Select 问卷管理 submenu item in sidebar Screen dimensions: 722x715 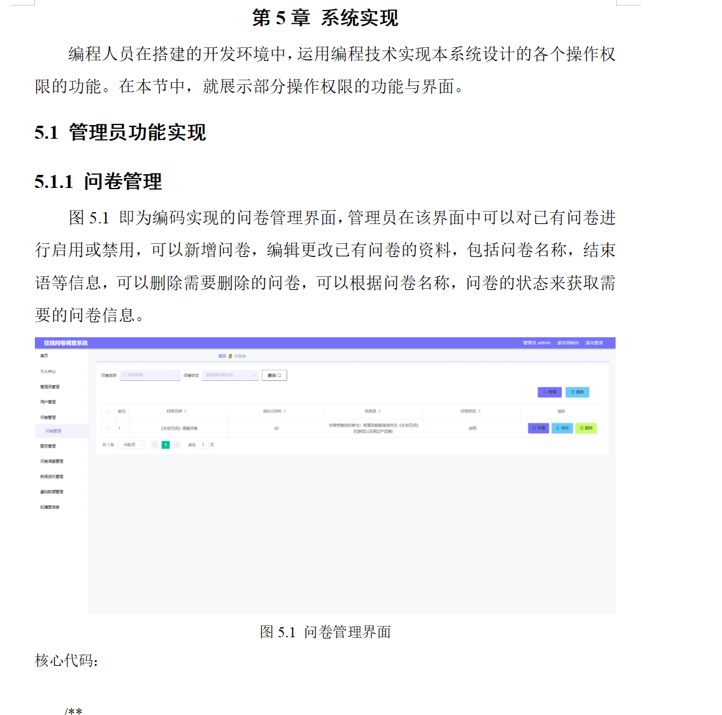53,431
